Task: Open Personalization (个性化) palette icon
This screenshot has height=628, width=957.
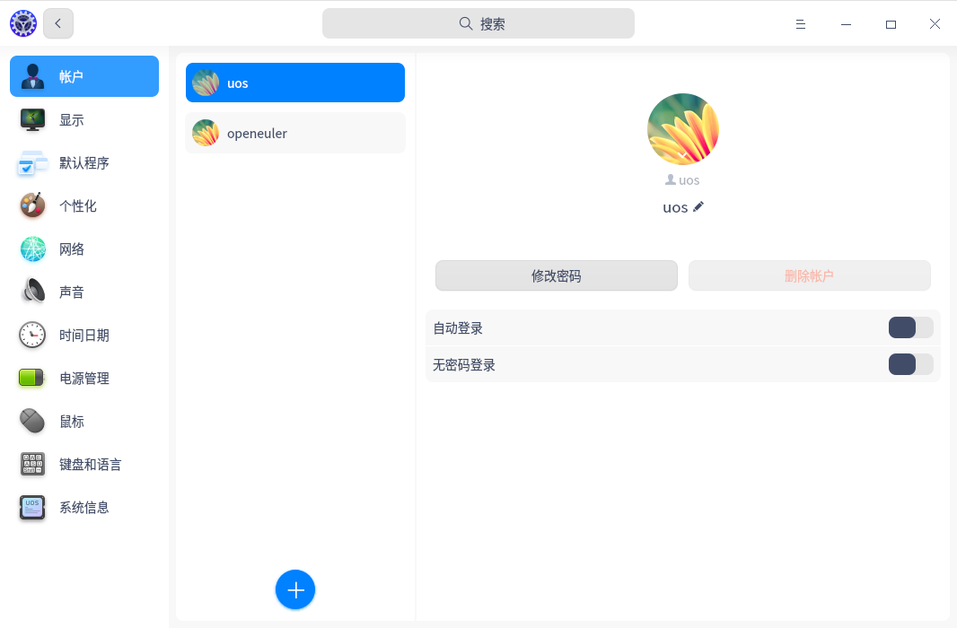Action: pyautogui.click(x=33, y=206)
